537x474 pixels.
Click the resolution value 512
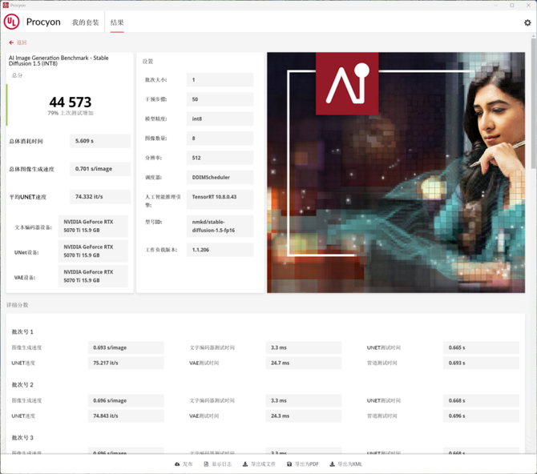(x=220, y=158)
